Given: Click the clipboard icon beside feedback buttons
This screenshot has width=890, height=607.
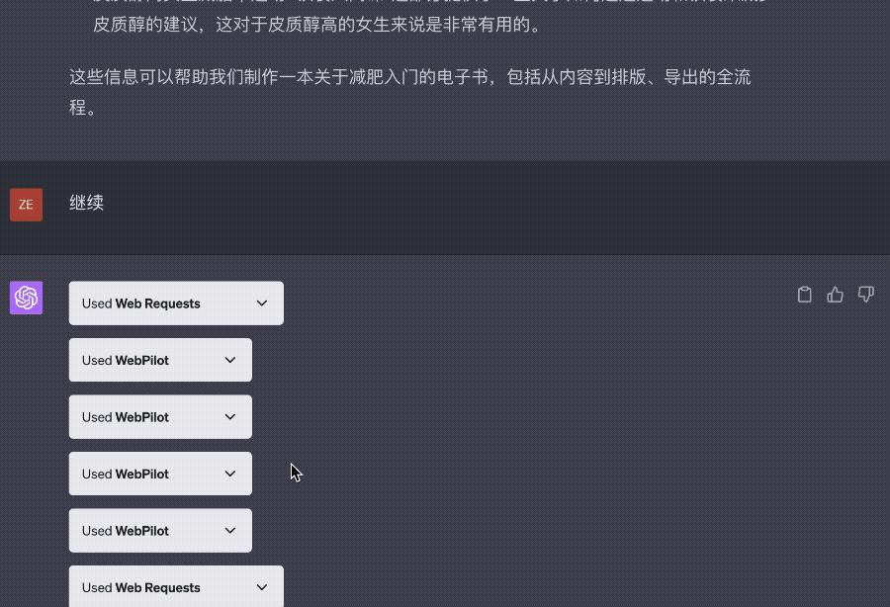Looking at the screenshot, I should pos(804,294).
